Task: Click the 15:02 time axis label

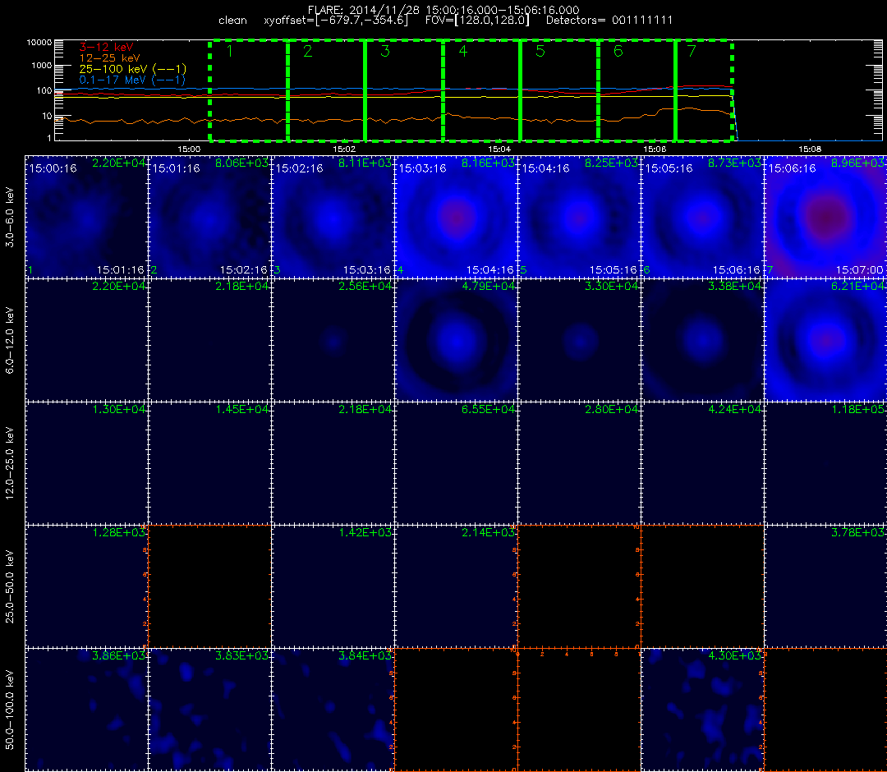Action: [344, 149]
